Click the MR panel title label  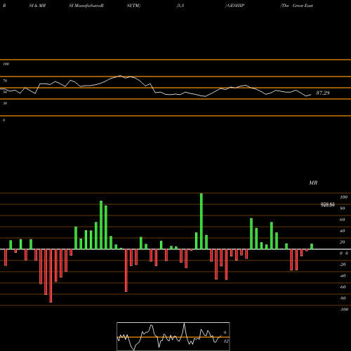(x=313, y=183)
